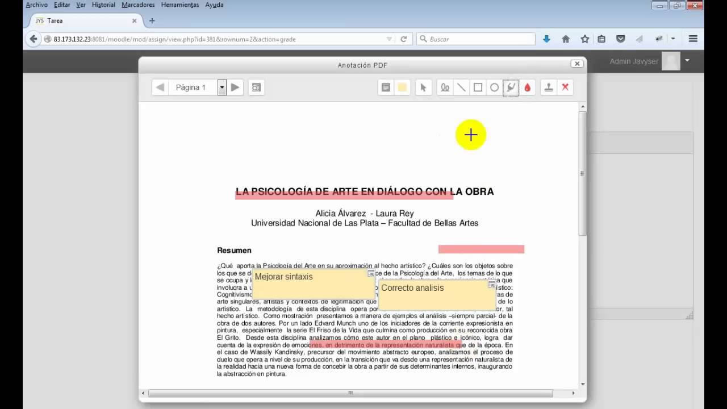727x409 pixels.
Task: Click the user avatar picture
Action: [x=671, y=61]
